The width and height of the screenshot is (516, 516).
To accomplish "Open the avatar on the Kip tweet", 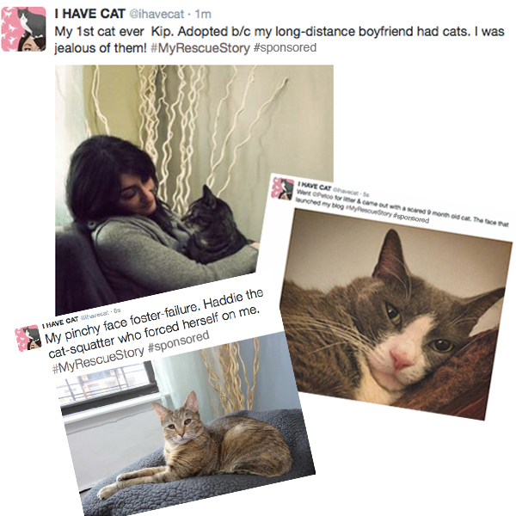I will (x=23, y=29).
